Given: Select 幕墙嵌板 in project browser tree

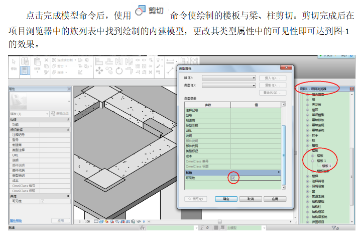Looking at the screenshot, I should click(318, 120).
